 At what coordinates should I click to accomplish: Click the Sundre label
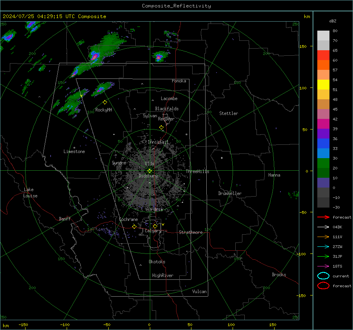119,163
